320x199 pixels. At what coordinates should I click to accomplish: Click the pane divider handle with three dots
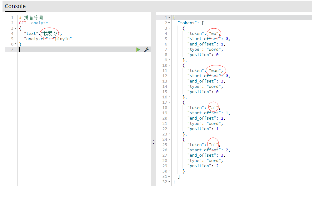coord(153,142)
